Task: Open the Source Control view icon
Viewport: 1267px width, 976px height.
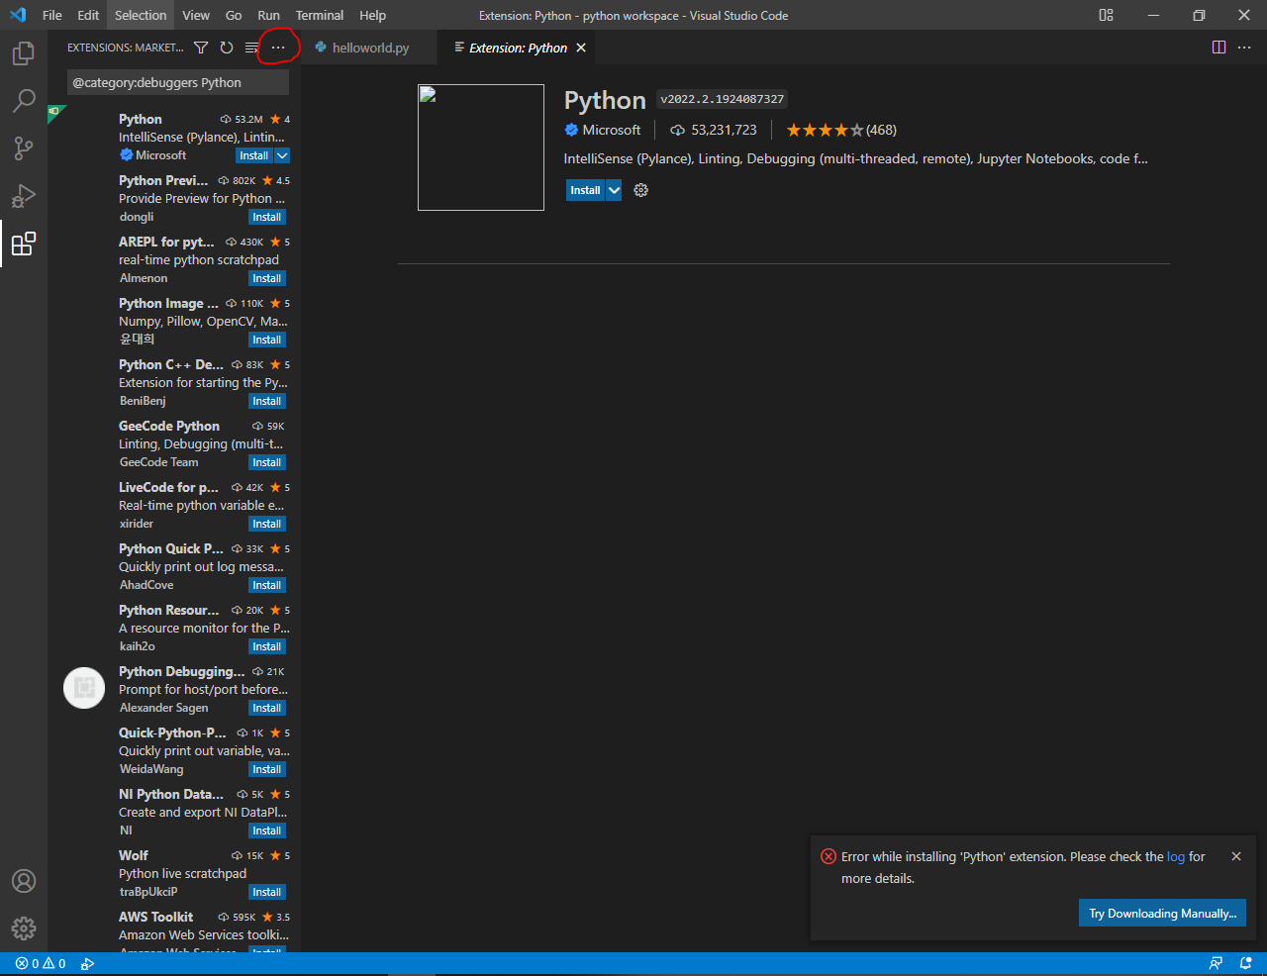Action: [x=24, y=147]
